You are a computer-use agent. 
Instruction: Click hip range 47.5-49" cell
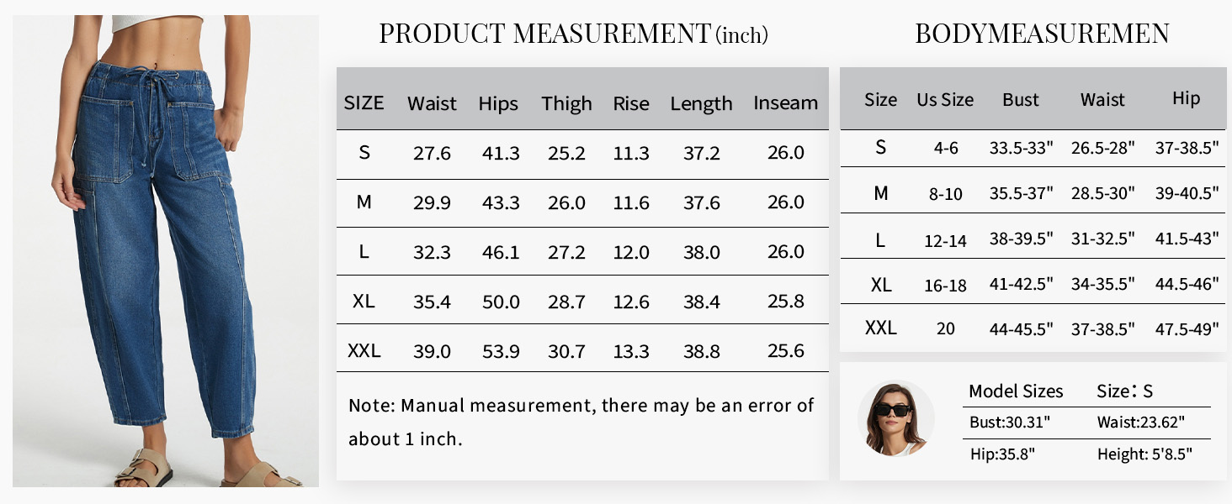pyautogui.click(x=1187, y=329)
